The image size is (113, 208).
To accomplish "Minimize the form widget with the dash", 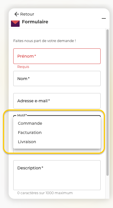I will (x=104, y=18).
